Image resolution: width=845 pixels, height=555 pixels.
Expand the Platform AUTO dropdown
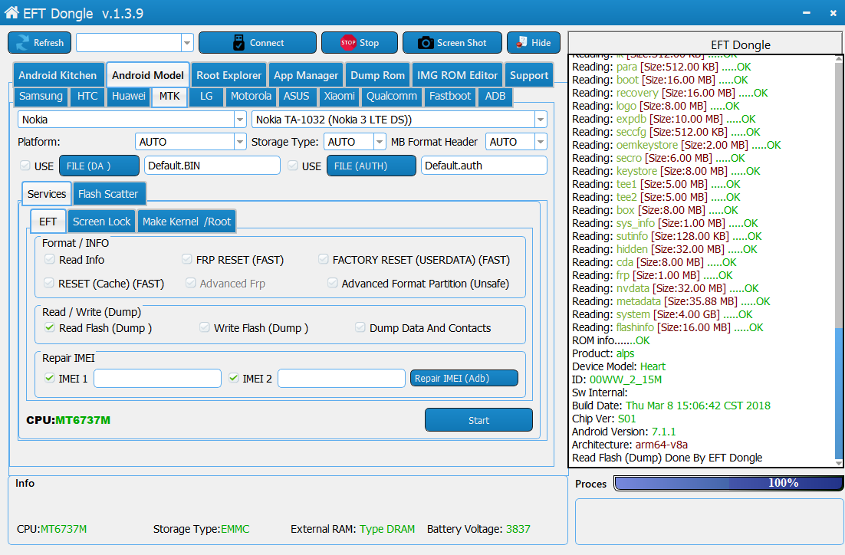point(240,142)
